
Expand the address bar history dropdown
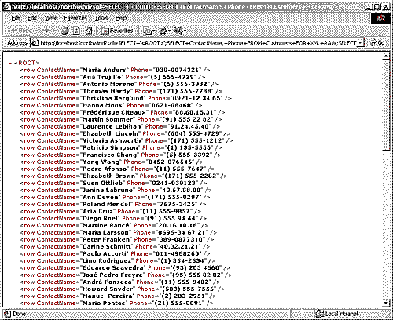click(361, 42)
